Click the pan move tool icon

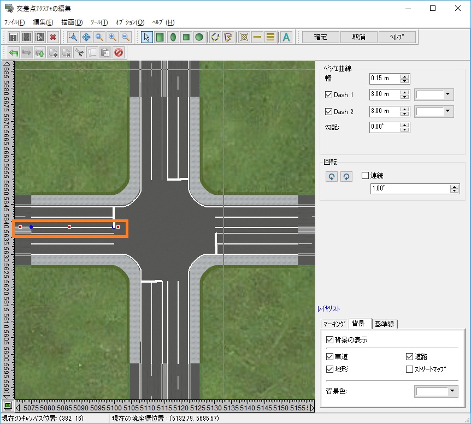point(86,37)
